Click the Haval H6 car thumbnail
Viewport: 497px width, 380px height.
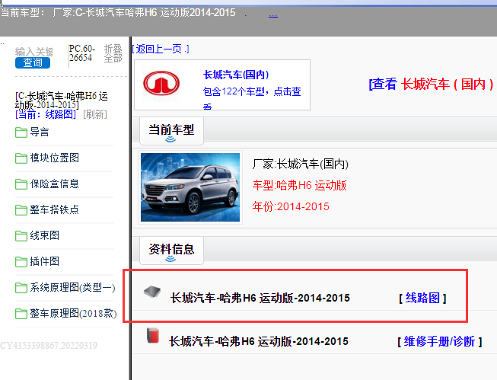(x=190, y=187)
